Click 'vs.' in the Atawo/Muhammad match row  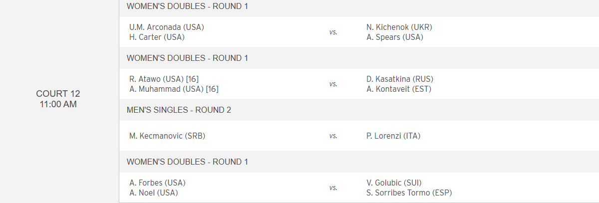tap(333, 84)
